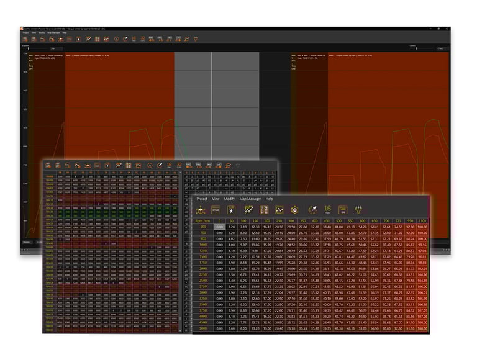Click cell 108.00 in the 5000 rpm row
This screenshot has height=352, width=477.
pyautogui.click(x=422, y=328)
